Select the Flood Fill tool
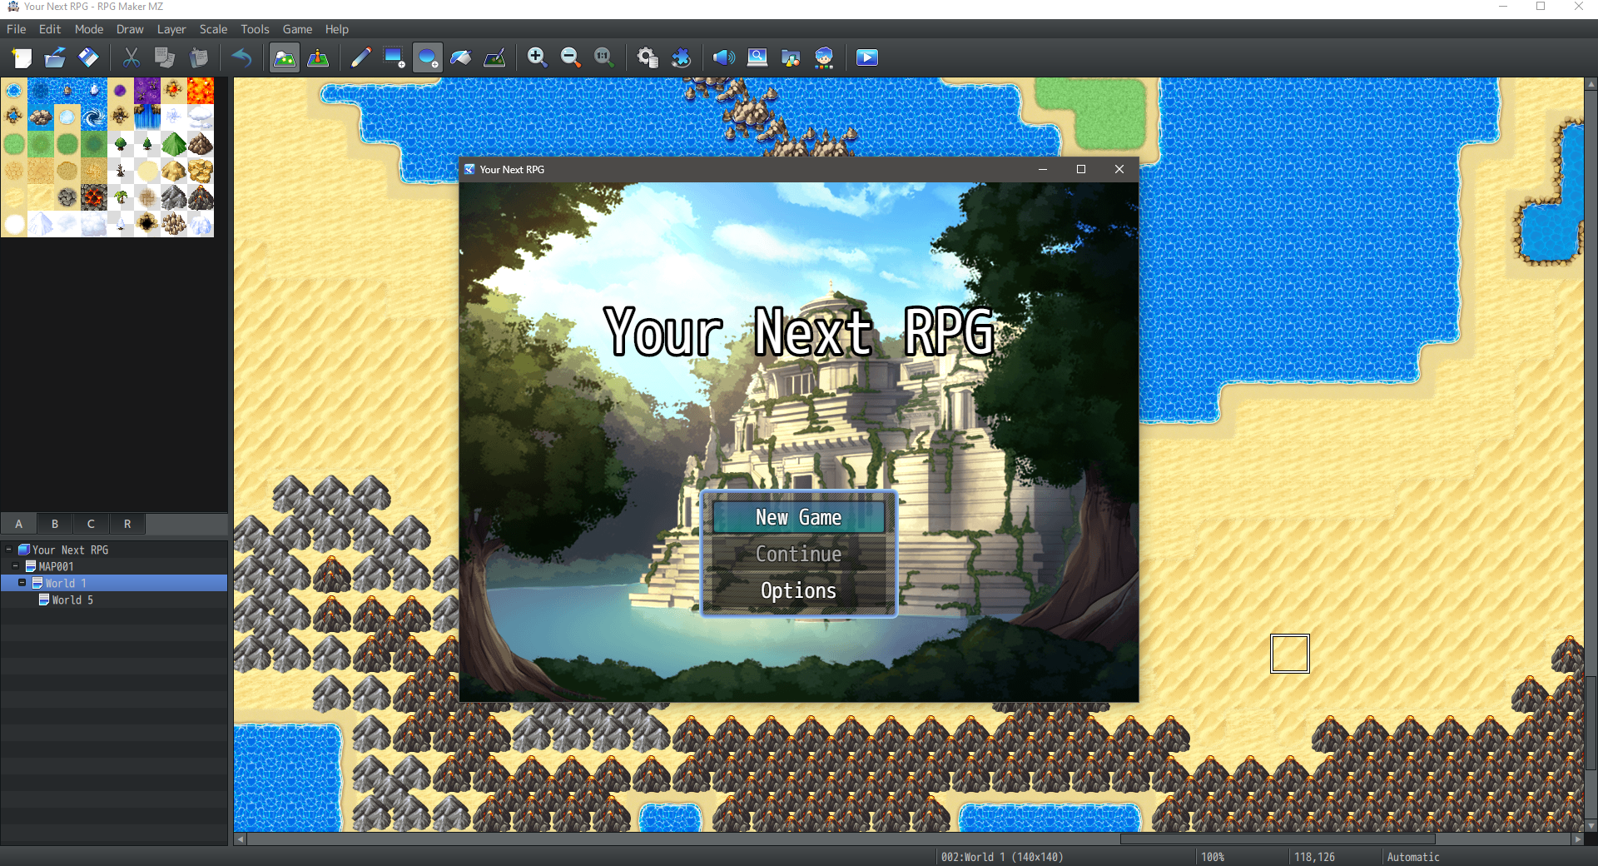The width and height of the screenshot is (1598, 866). click(460, 57)
